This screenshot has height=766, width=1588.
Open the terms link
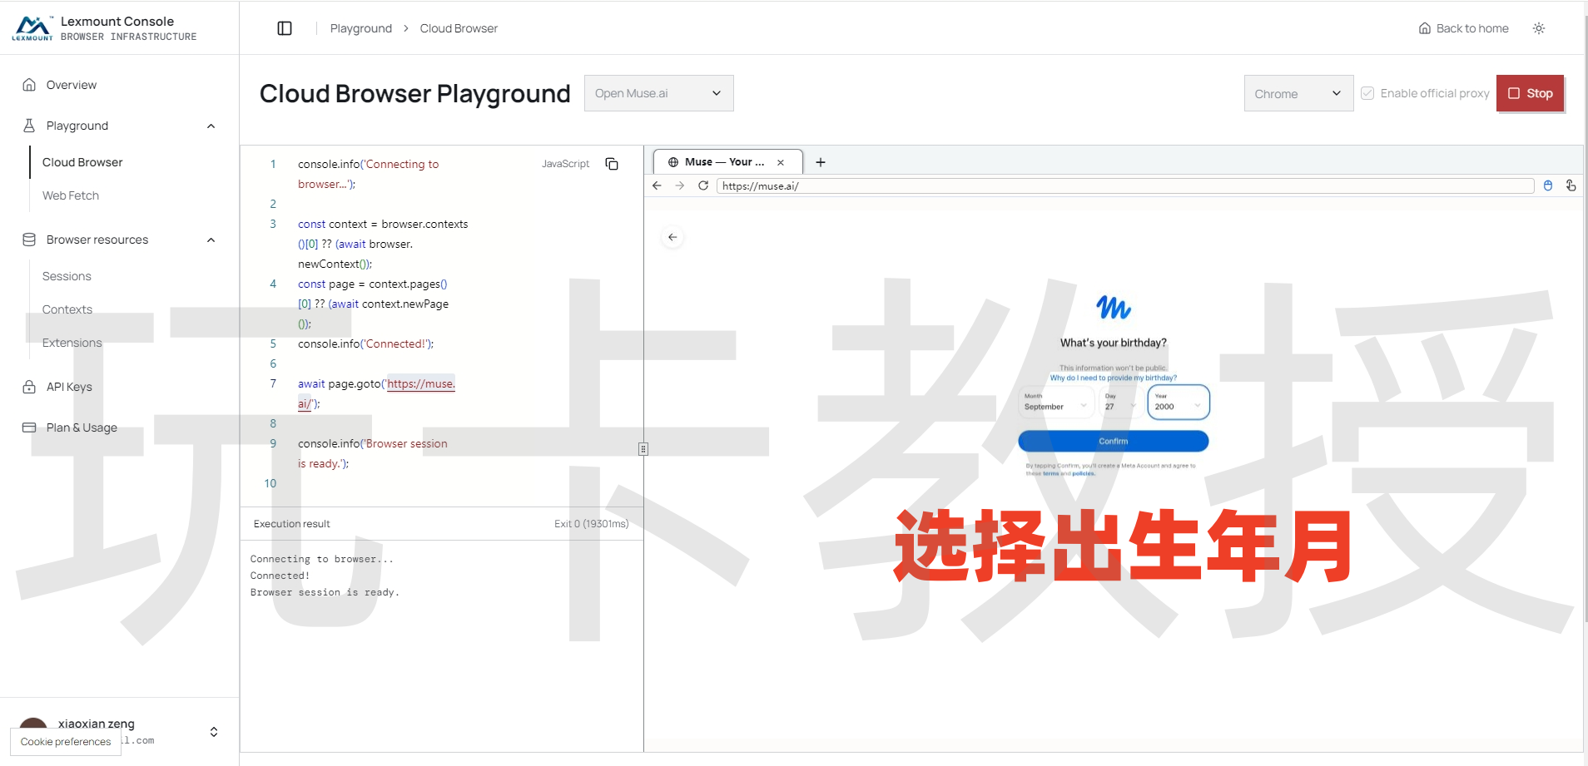point(1051,473)
